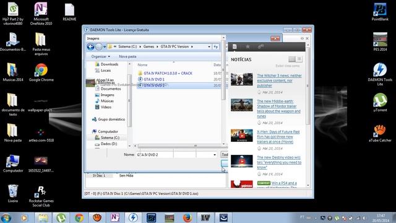Launch Google Chrome desktop shortcut

pyautogui.click(x=41, y=72)
